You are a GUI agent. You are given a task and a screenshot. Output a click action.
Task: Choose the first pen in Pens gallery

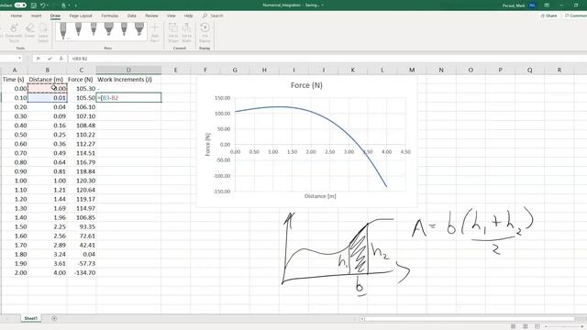[63, 30]
